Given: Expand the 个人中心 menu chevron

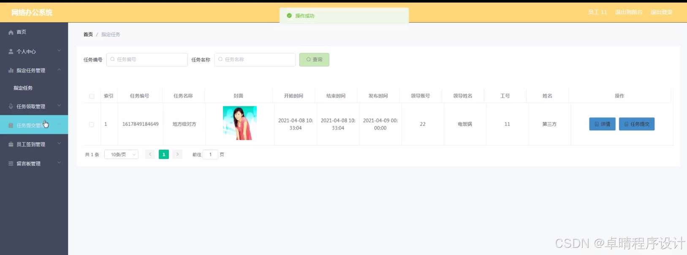Looking at the screenshot, I should (x=59, y=51).
